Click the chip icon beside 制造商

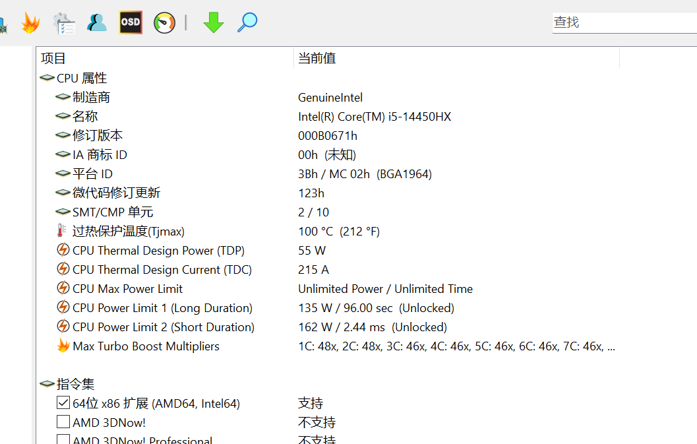pyautogui.click(x=63, y=97)
